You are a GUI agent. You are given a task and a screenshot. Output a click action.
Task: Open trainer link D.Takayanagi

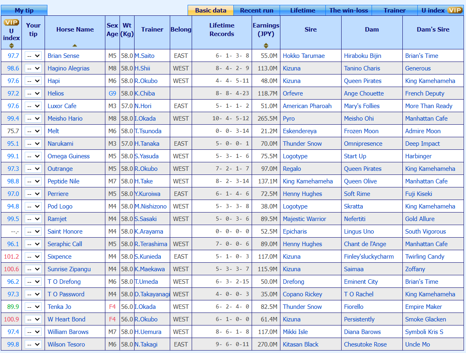[152, 294]
